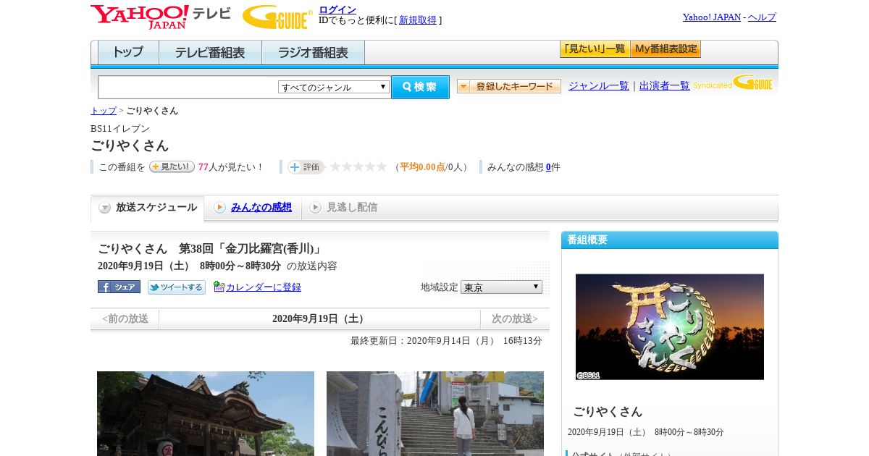Viewport: 869px width, 456px height.
Task: Go to <前の放送 previous broadcast
Action: [125, 318]
